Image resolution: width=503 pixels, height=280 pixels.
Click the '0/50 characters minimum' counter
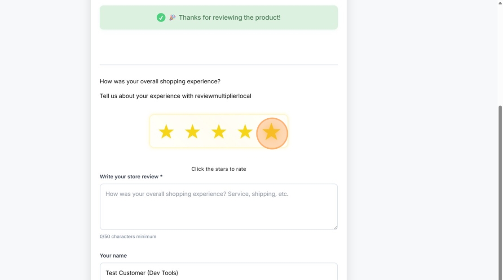pos(128,236)
